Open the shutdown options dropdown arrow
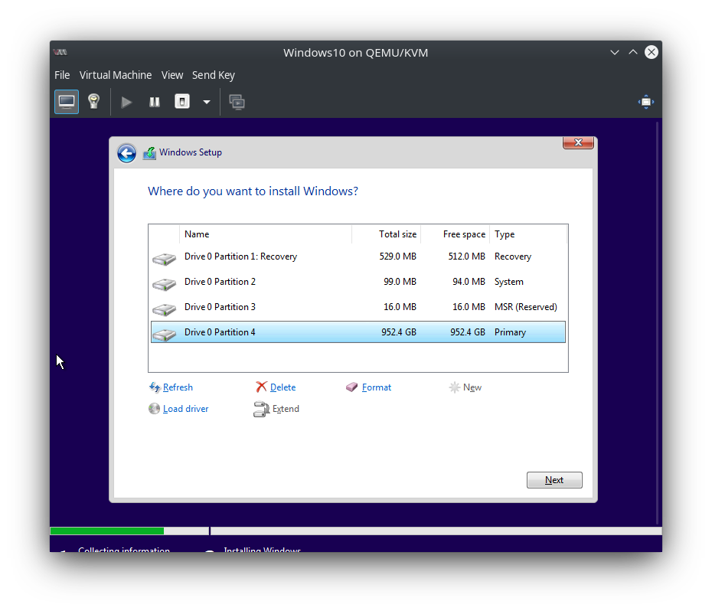This screenshot has width=712, height=611. pos(207,102)
